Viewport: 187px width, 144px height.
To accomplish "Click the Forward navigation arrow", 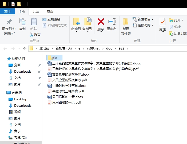I will pyautogui.click(x=13, y=48).
